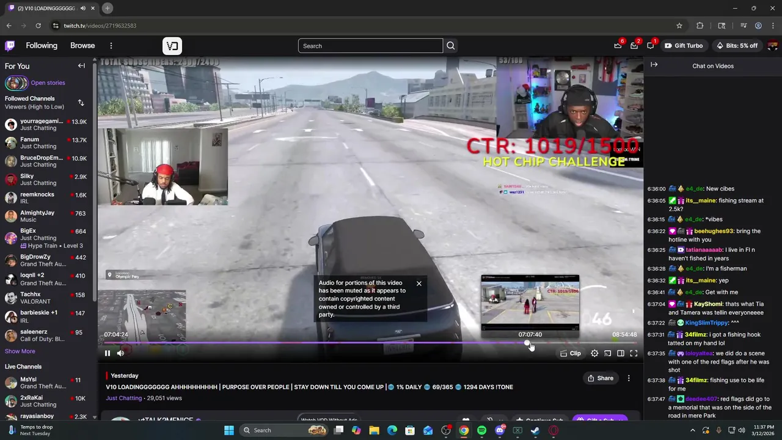This screenshot has height=440, width=782.
Task: Collapse the Chat on Videos panel
Action: pos(654,65)
